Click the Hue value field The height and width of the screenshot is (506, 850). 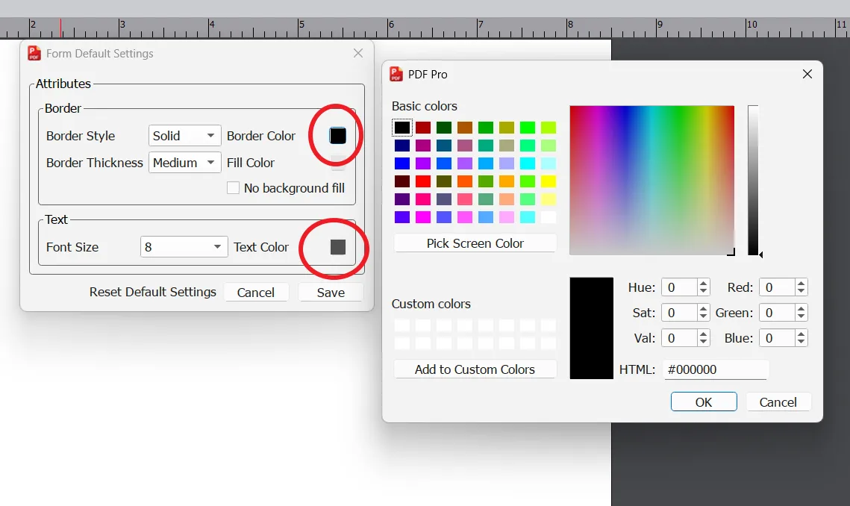click(x=678, y=287)
